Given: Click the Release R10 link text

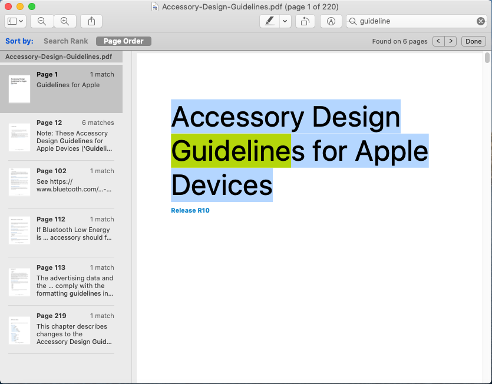Looking at the screenshot, I should (x=190, y=210).
